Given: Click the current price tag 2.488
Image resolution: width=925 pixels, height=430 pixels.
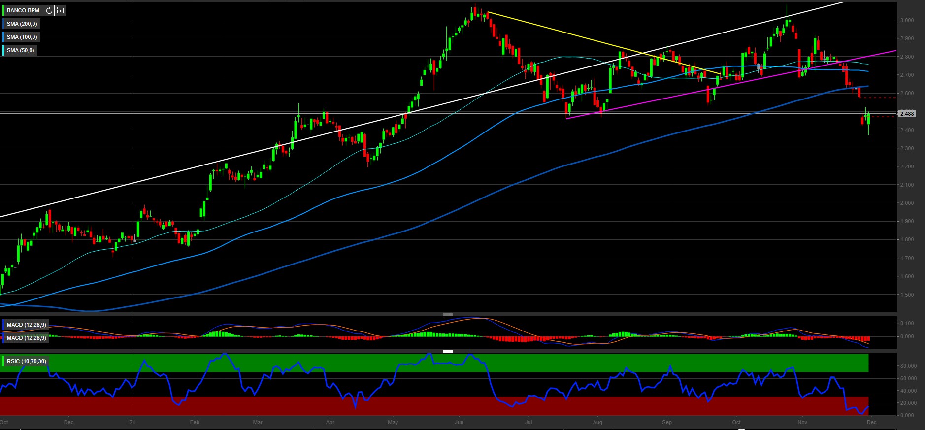Looking at the screenshot, I should click(x=907, y=114).
